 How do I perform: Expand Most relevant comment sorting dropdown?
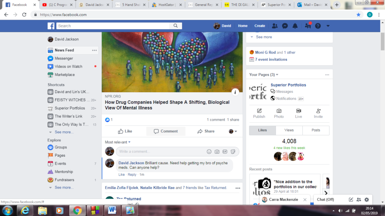118,142
